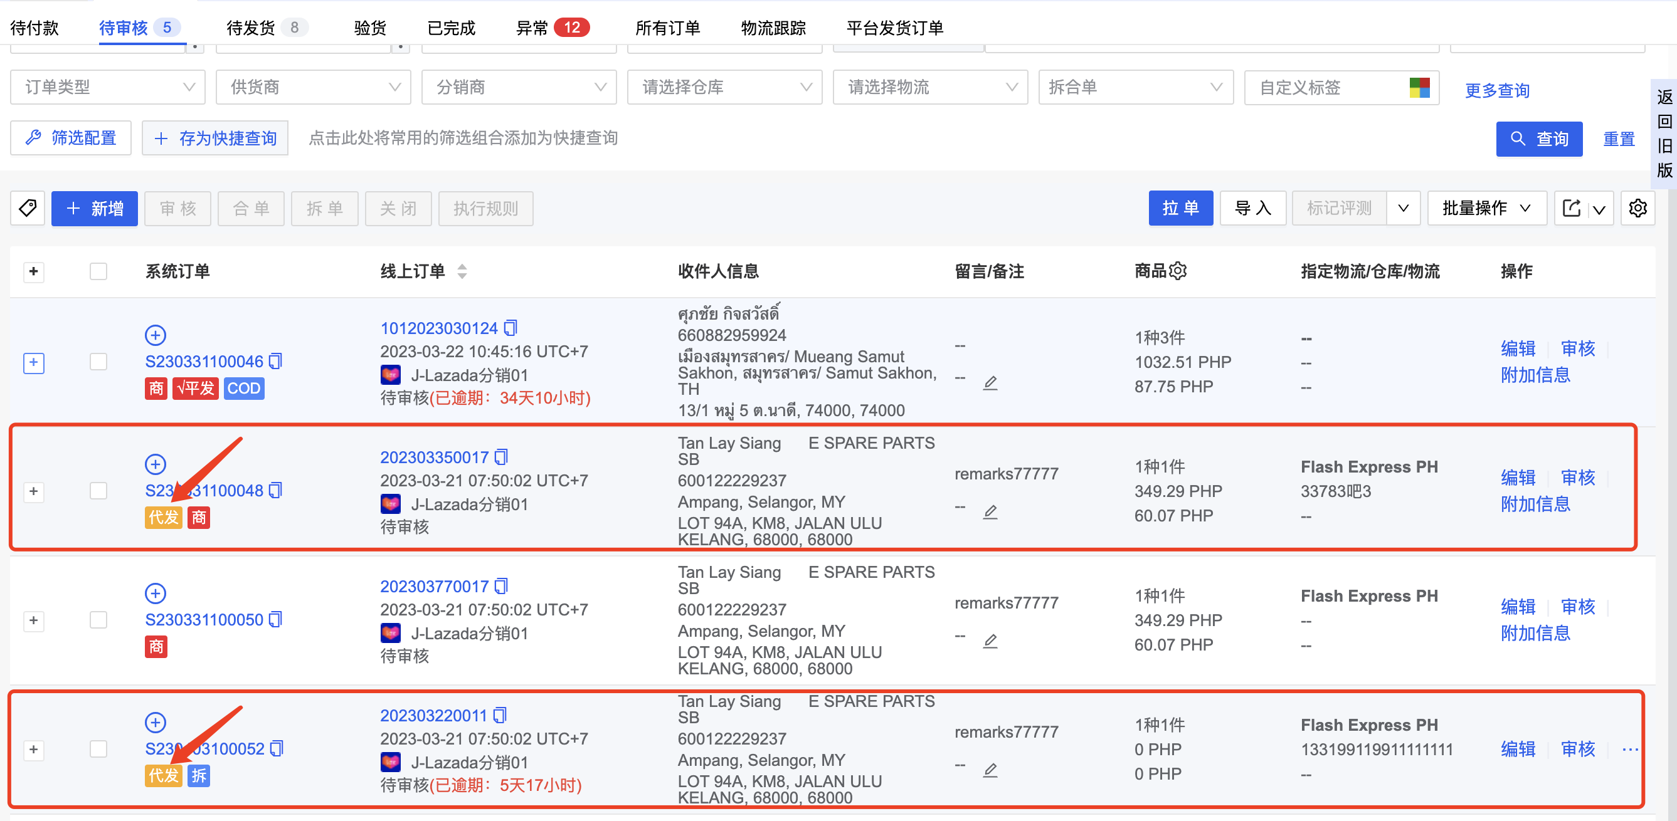Click the tag label icon button
Screen dimensions: 1677x821
tap(28, 208)
